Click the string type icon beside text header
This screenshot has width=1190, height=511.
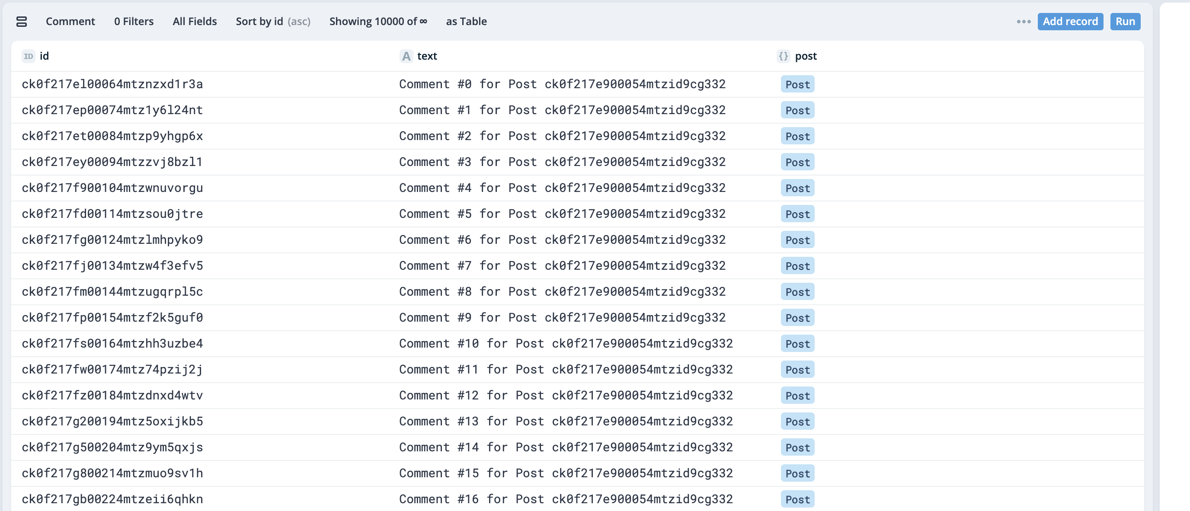click(406, 56)
